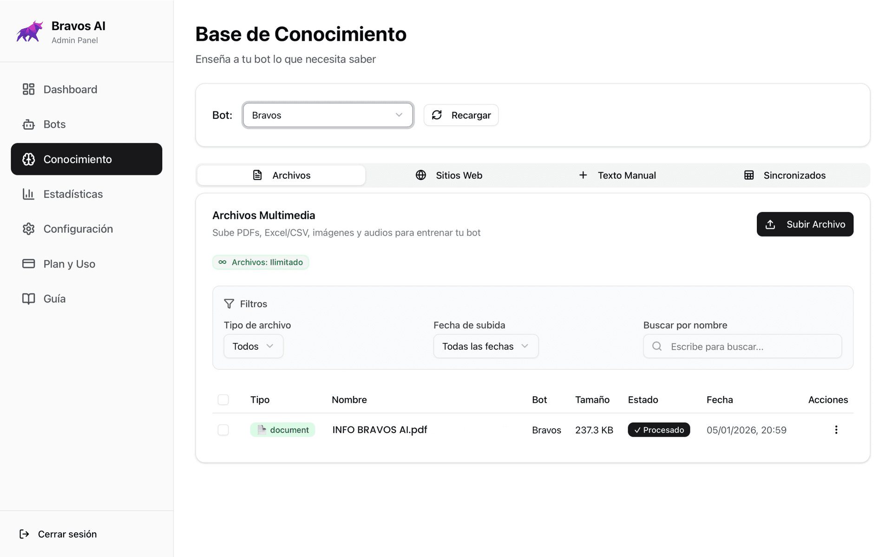The height and width of the screenshot is (557, 892).
Task: Click the Conocimiento brain icon
Action: [28, 159]
